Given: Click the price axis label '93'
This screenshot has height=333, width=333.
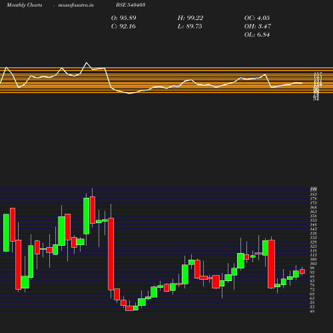Looking at the screenshot, I should (x=312, y=272).
